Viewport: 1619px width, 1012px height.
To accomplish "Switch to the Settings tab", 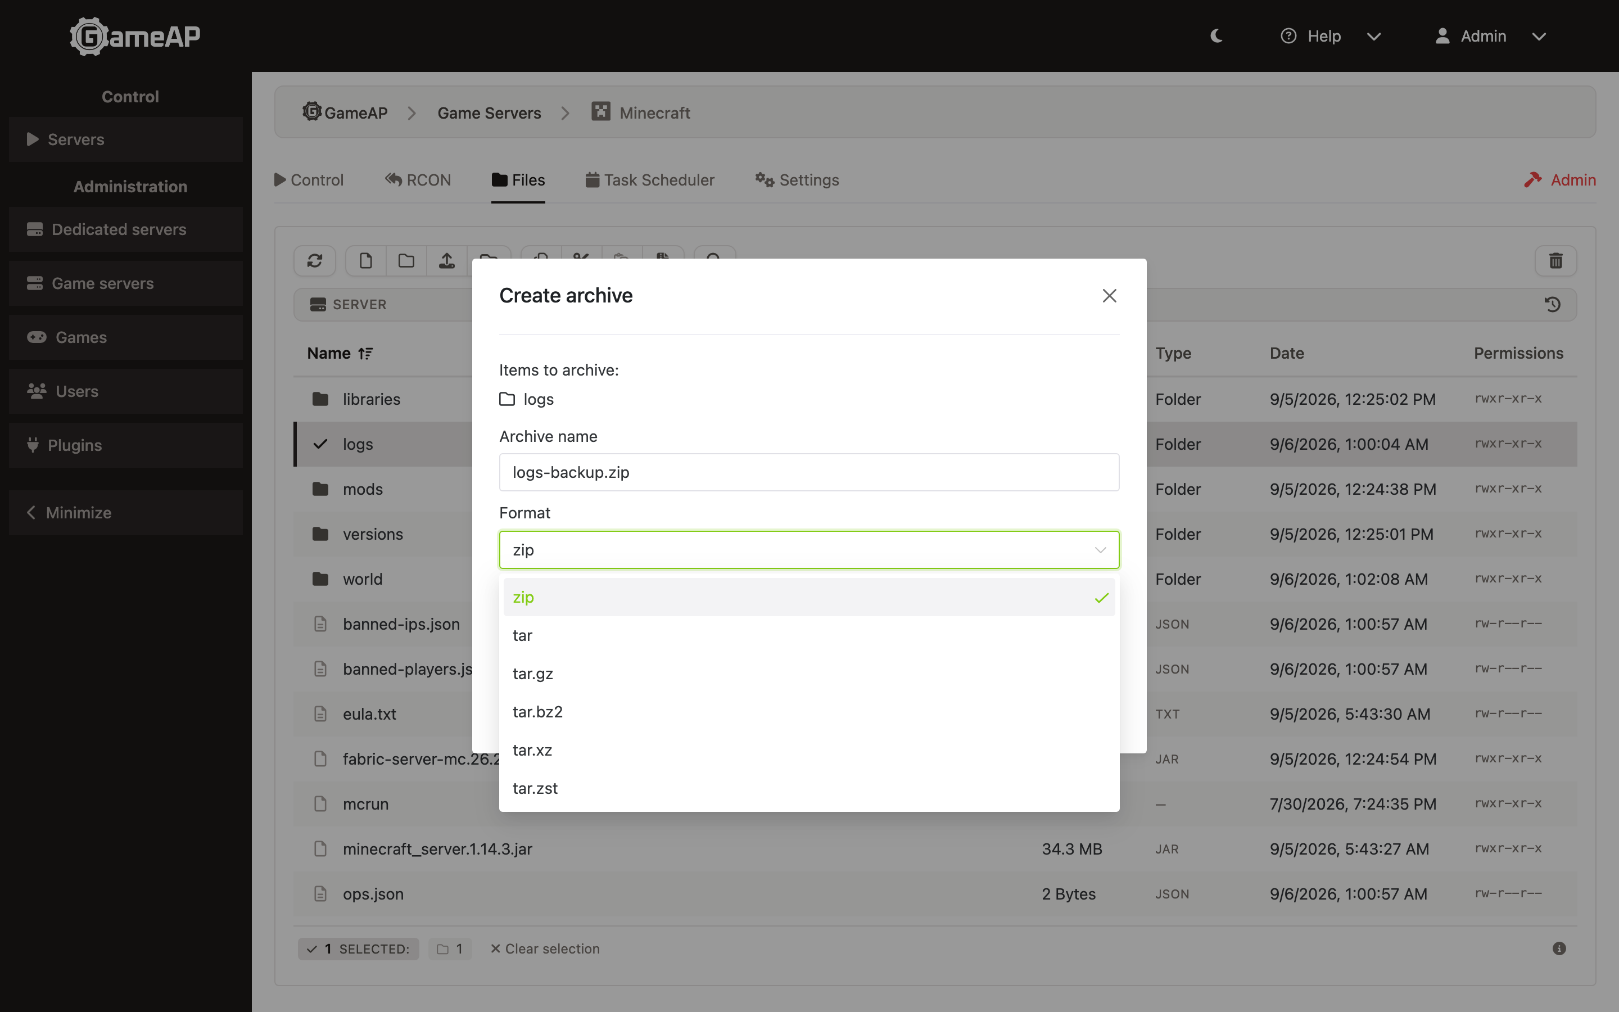I will 797,180.
